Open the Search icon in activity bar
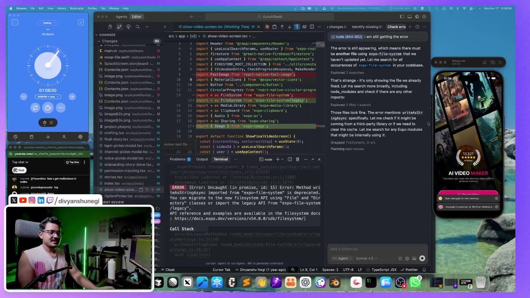 tap(138, 26)
